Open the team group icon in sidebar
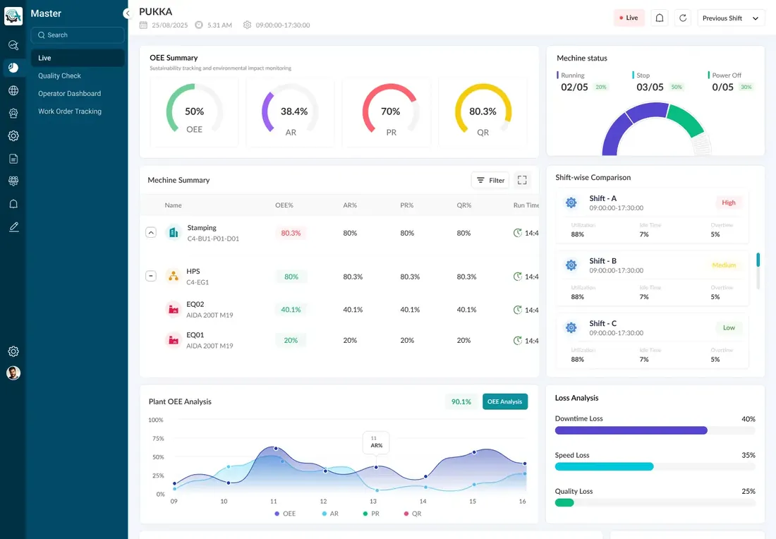The width and height of the screenshot is (776, 539). coord(13,181)
